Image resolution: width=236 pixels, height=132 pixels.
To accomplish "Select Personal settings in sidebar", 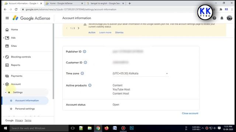I will click(x=25, y=109).
